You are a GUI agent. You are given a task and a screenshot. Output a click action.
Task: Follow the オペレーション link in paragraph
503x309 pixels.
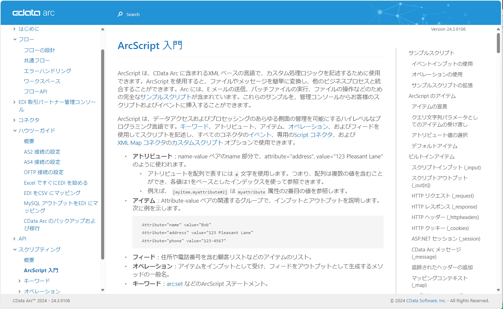(308, 126)
